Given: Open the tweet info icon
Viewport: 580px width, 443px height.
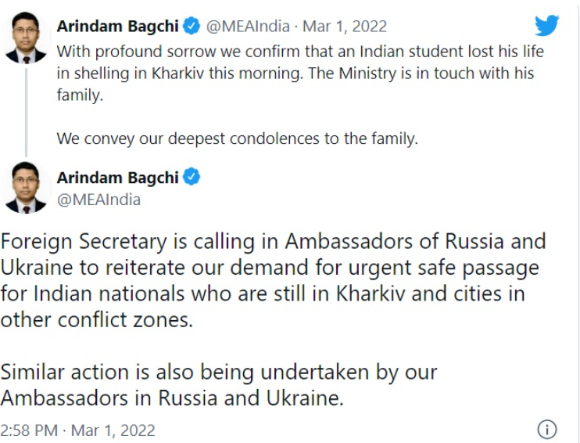Looking at the screenshot, I should (547, 430).
